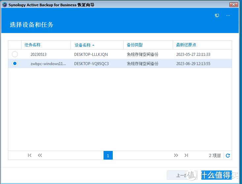
Task: Click the refresh list icon
Action: (x=228, y=155)
